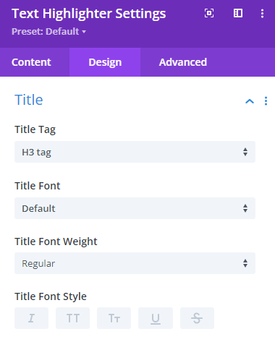Toggle small caps title font style

tap(114, 318)
